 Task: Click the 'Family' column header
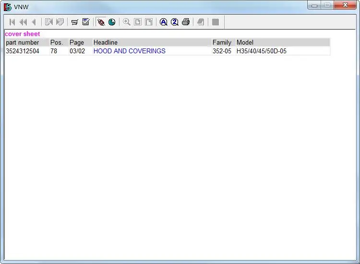tap(224, 42)
